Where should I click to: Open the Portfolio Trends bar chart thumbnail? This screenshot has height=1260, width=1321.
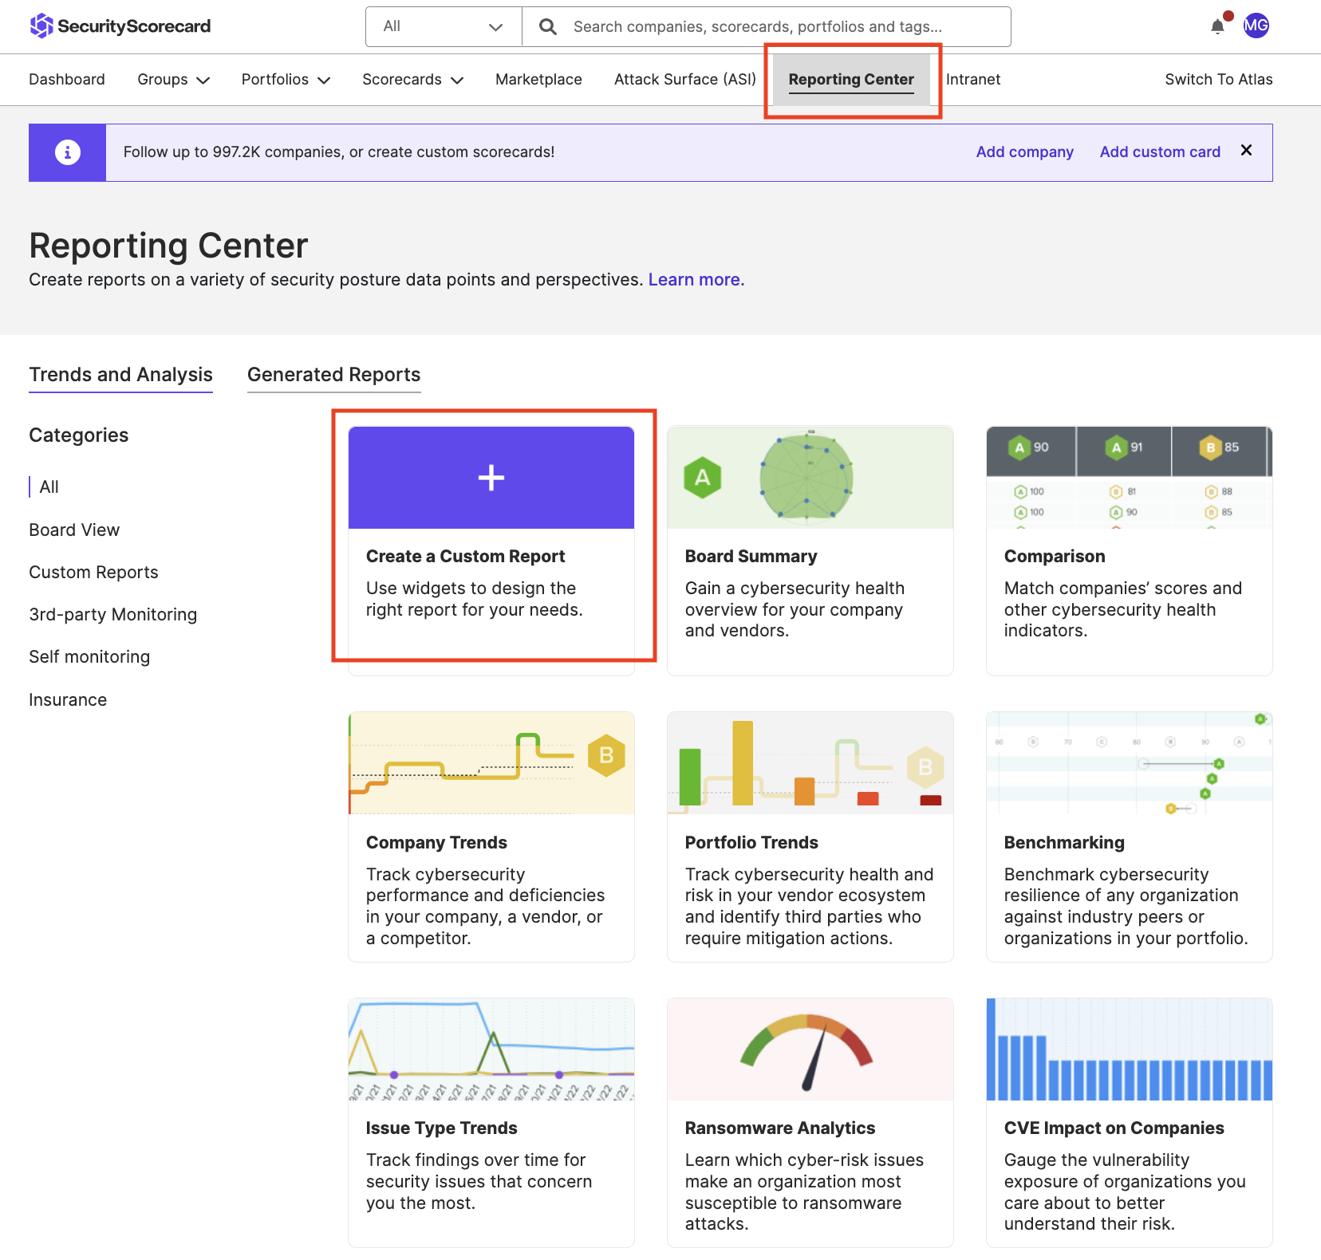(x=810, y=763)
